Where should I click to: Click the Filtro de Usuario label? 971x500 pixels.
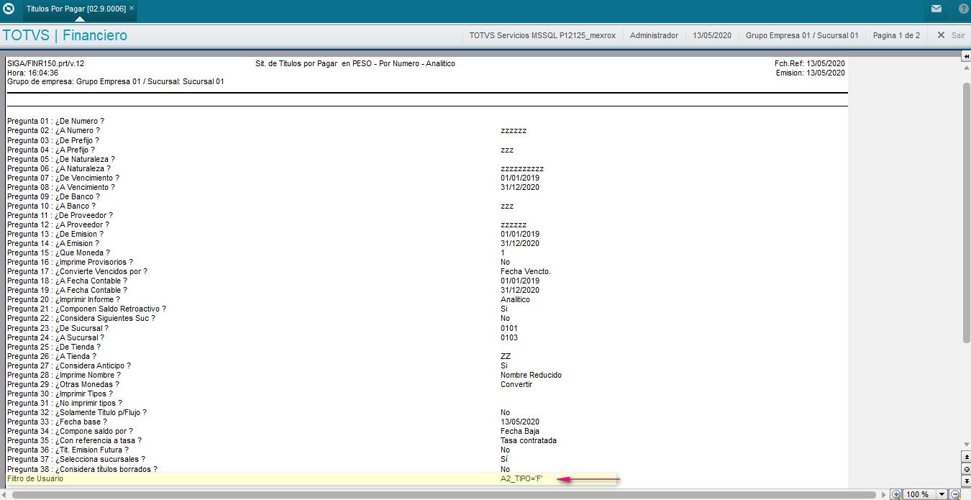tap(35, 478)
